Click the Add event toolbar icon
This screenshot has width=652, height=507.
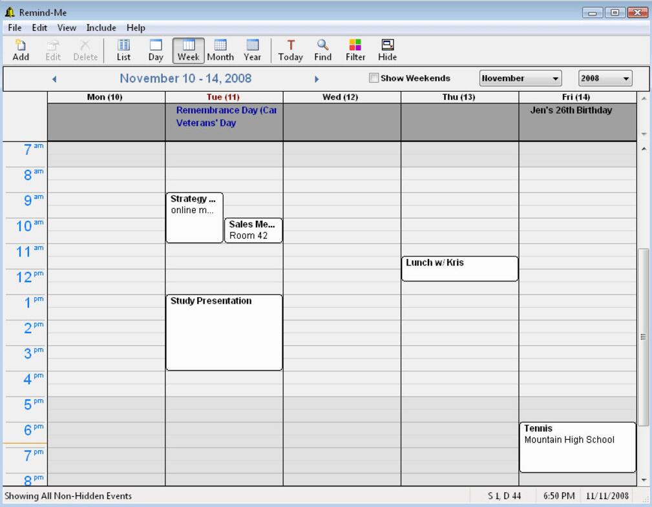pos(21,50)
